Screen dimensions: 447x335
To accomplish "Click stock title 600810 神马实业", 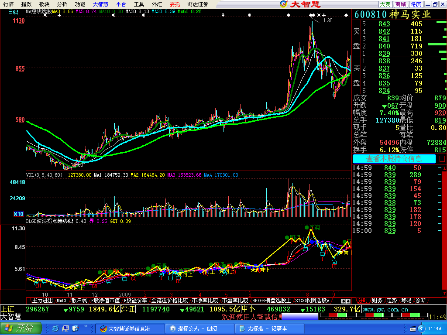I will (392, 14).
